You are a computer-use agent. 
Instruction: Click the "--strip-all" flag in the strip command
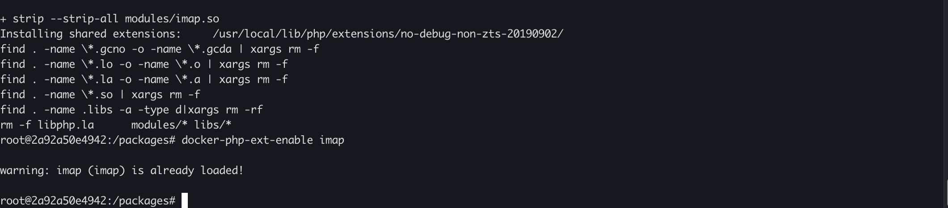pyautogui.click(x=84, y=19)
